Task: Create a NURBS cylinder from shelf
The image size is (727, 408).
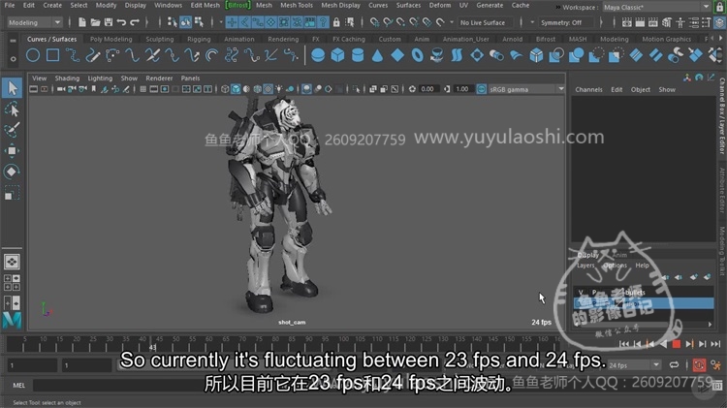Action: (x=358, y=55)
